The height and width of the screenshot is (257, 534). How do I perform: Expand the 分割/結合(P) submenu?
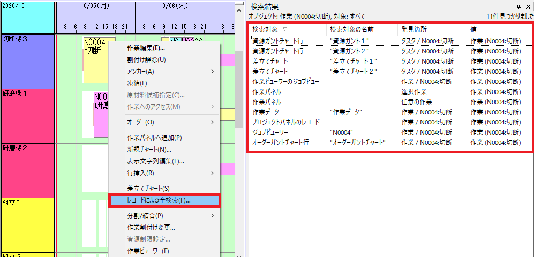coord(163,216)
